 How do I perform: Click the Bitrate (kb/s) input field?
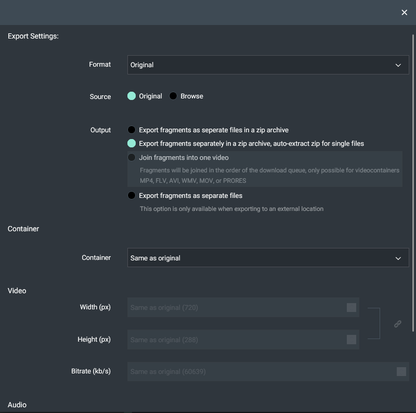click(x=268, y=371)
